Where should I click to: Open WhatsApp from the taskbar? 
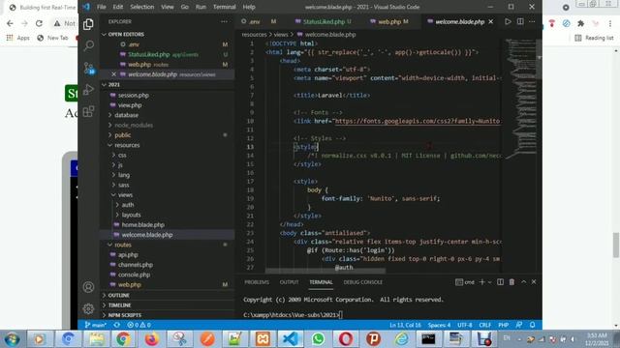point(318,339)
